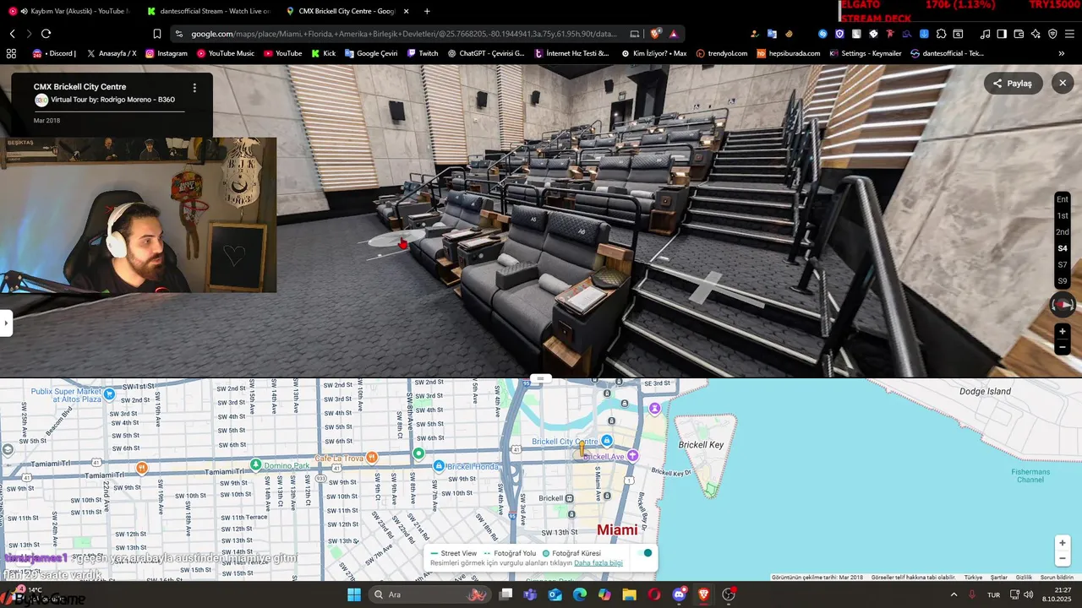Image resolution: width=1082 pixels, height=608 pixels.
Task: Open the apps grid icon in bookmarks bar
Action: click(11, 53)
